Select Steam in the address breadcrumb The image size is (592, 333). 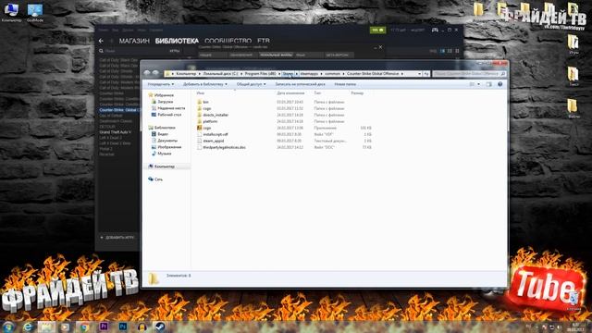288,74
